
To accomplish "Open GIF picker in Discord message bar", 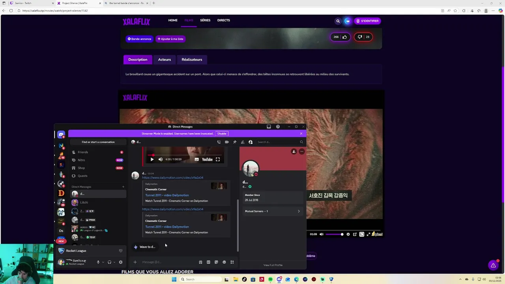I will (208, 262).
